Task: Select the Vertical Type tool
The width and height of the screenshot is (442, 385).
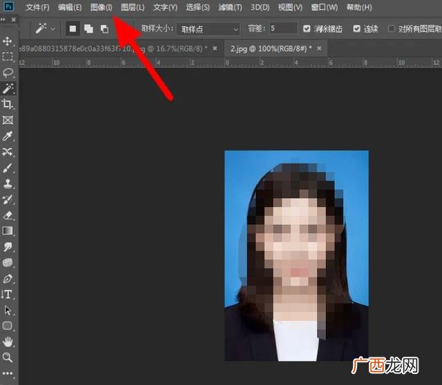Action: (x=8, y=295)
